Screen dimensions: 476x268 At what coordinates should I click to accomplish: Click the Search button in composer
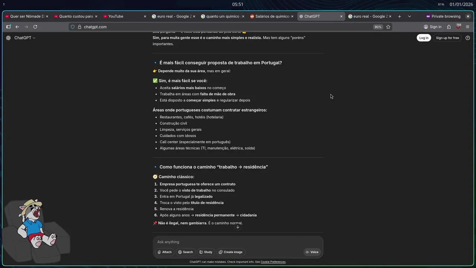coord(185,252)
